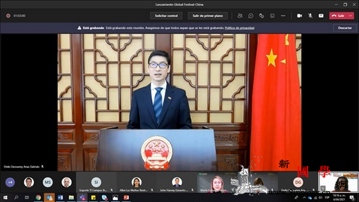
Task: Select John Harvey Garavito participant tile
Action: 177,183
